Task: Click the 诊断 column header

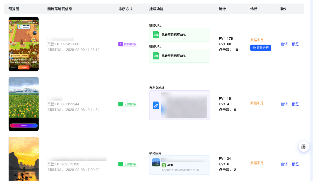Action: [x=254, y=9]
